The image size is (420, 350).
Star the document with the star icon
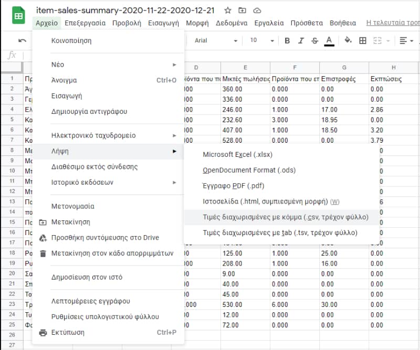pyautogui.click(x=227, y=10)
